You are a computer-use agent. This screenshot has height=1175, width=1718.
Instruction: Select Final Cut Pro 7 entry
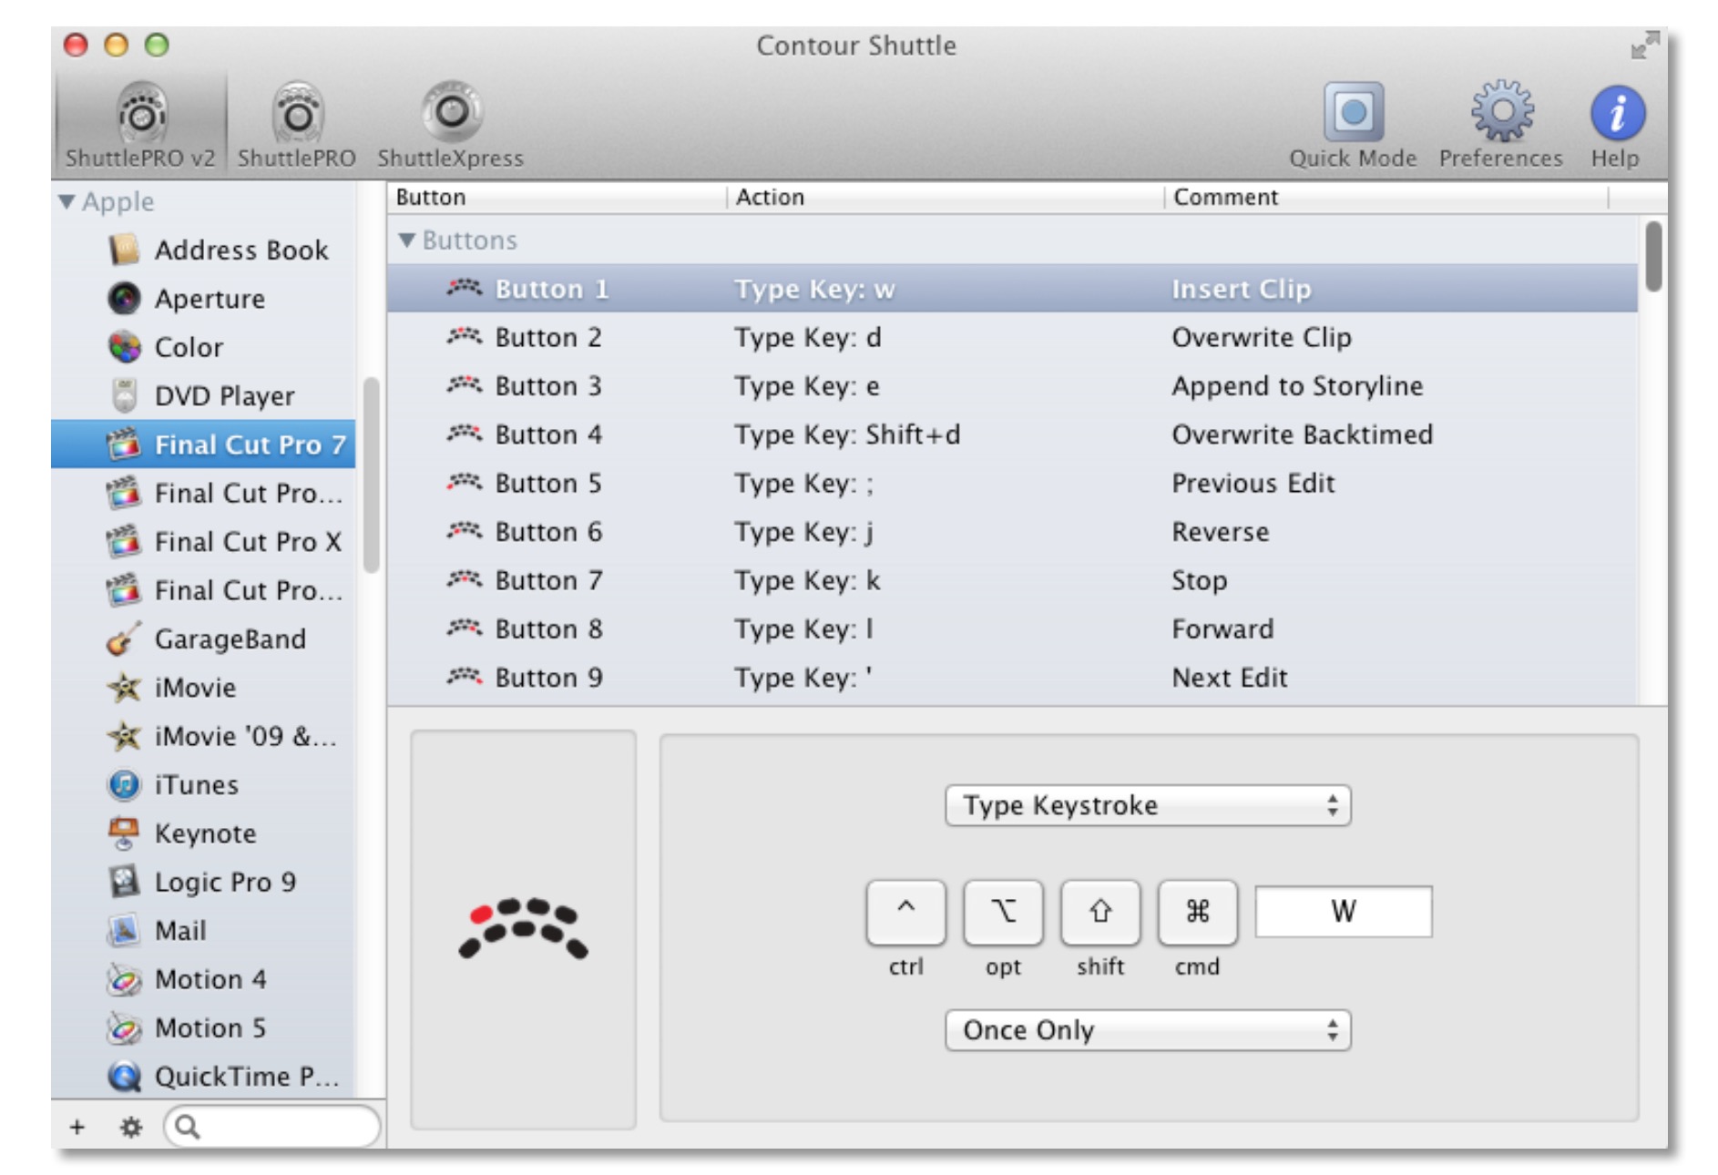[x=204, y=444]
